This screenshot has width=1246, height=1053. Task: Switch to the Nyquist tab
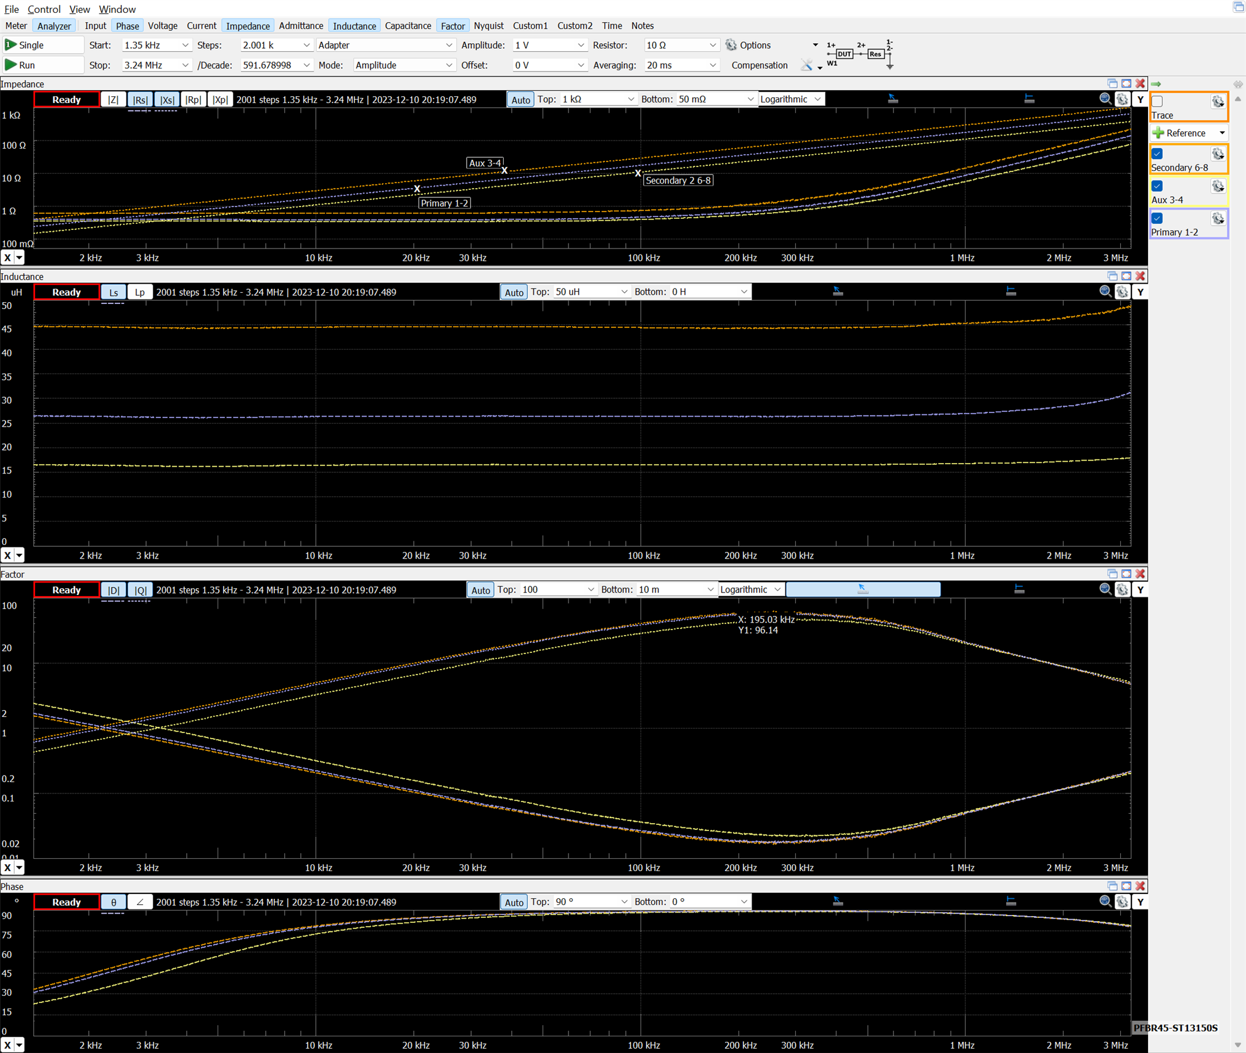click(x=488, y=26)
